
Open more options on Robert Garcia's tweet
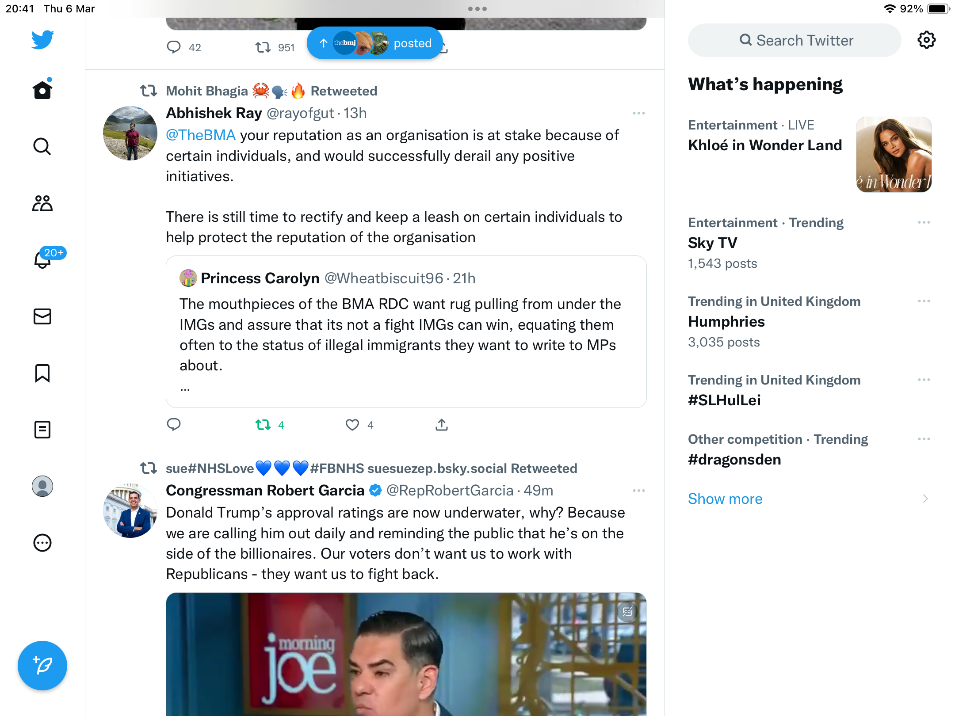click(x=639, y=491)
